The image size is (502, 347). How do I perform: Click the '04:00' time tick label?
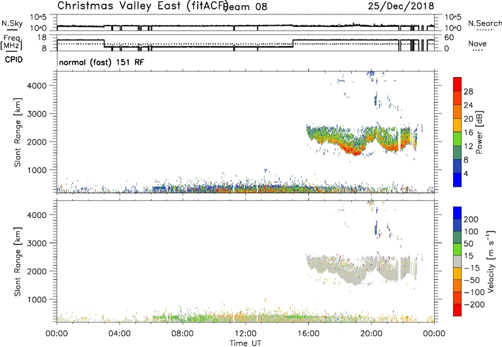pyautogui.click(x=119, y=334)
